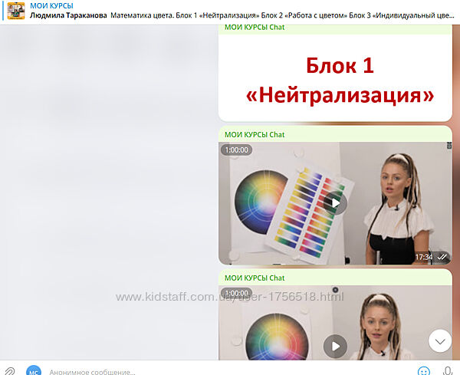
Task: Play the second video at the bottom
Action: pos(334,346)
